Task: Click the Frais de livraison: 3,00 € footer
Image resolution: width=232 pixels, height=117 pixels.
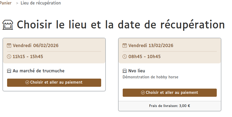Action: point(170,106)
